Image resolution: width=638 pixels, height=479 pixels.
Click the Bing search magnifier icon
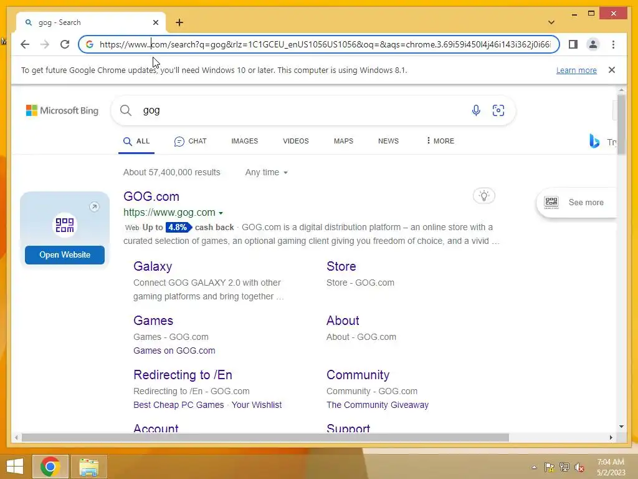tap(126, 110)
